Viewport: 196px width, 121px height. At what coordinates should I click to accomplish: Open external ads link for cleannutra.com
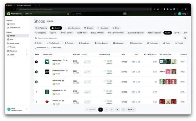(139, 72)
